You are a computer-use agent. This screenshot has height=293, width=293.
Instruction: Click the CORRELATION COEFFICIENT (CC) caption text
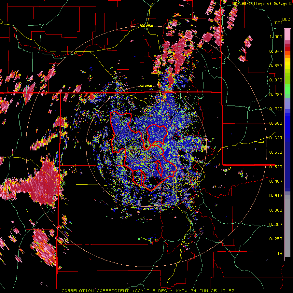(x=103, y=291)
